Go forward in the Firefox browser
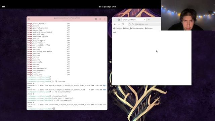The height and width of the screenshot is (121, 215). click(x=119, y=24)
